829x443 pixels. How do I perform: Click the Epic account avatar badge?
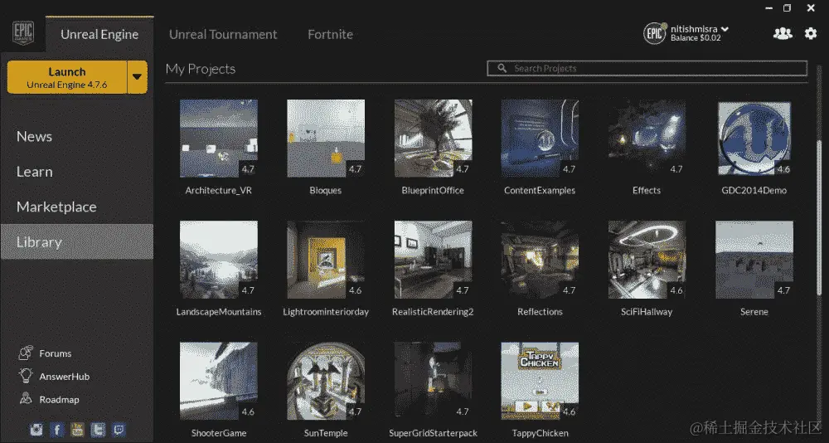pos(655,33)
